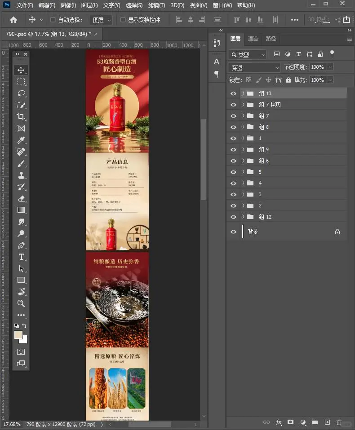The width and height of the screenshot is (355, 430).
Task: Open the 文件(F) menu
Action: pyautogui.click(x=25, y=5)
